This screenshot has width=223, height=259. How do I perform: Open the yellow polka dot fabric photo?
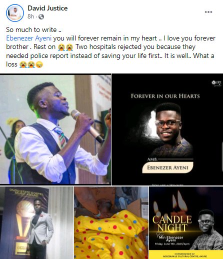[111, 222]
